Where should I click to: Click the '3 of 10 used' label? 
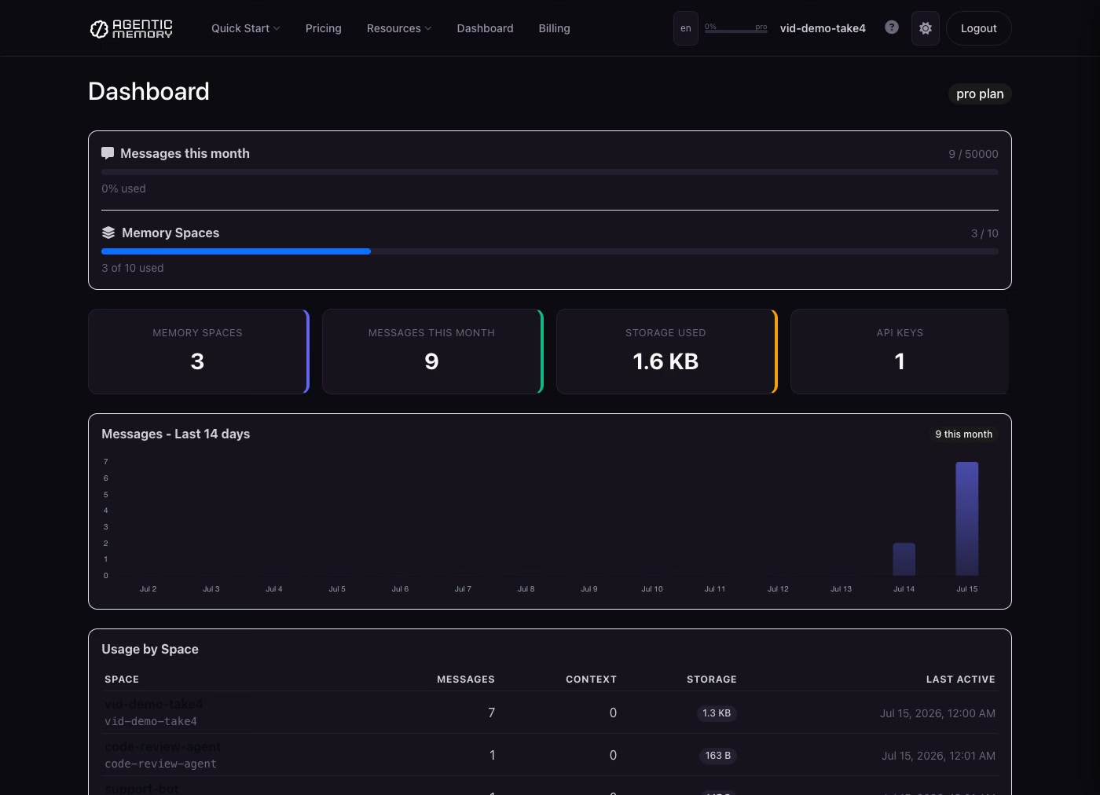point(133,268)
